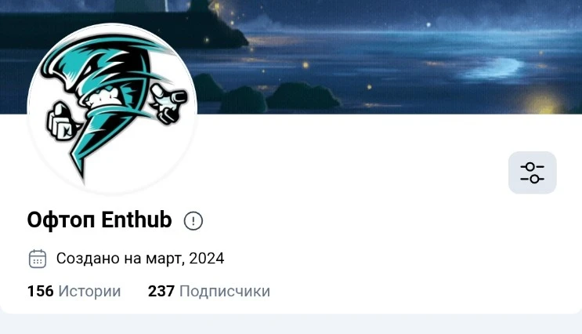Select the Офтоп Enthub community title
The height and width of the screenshot is (334, 582).
[99, 220]
